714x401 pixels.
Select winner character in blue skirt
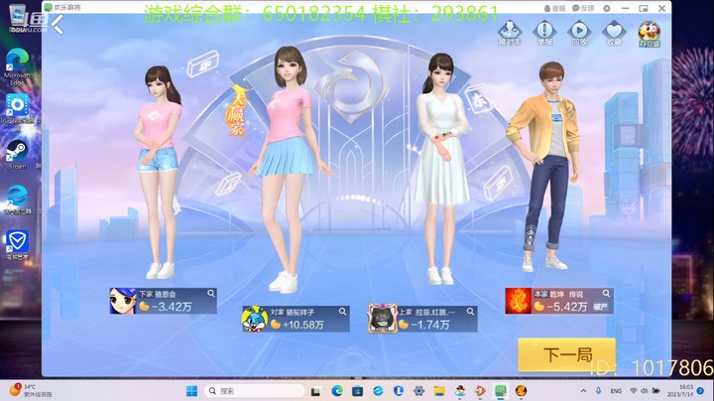(x=290, y=169)
